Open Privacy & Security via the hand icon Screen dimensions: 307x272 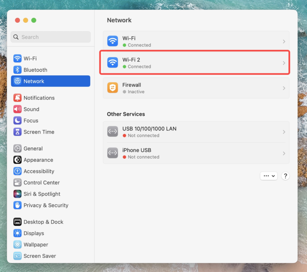coord(18,205)
